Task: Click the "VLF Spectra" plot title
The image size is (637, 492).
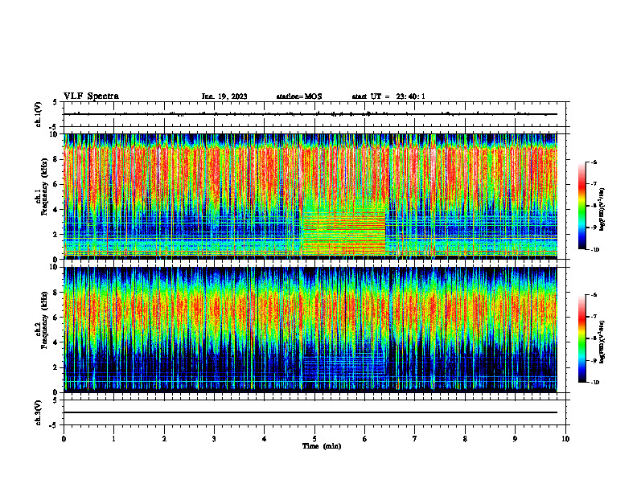Action: click(x=91, y=96)
